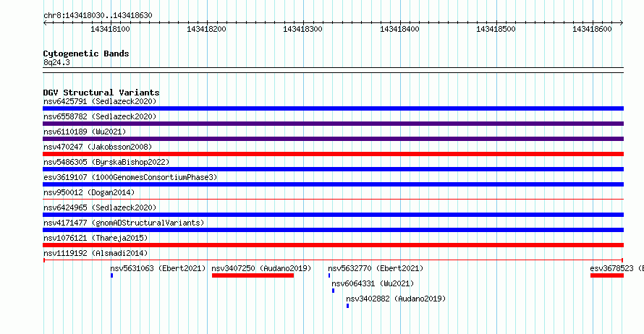
Task: Select the small blue marker under nsv5632770
Action: pyautogui.click(x=329, y=275)
